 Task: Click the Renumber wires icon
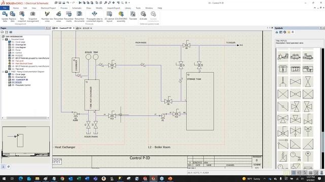[x=59, y=16]
